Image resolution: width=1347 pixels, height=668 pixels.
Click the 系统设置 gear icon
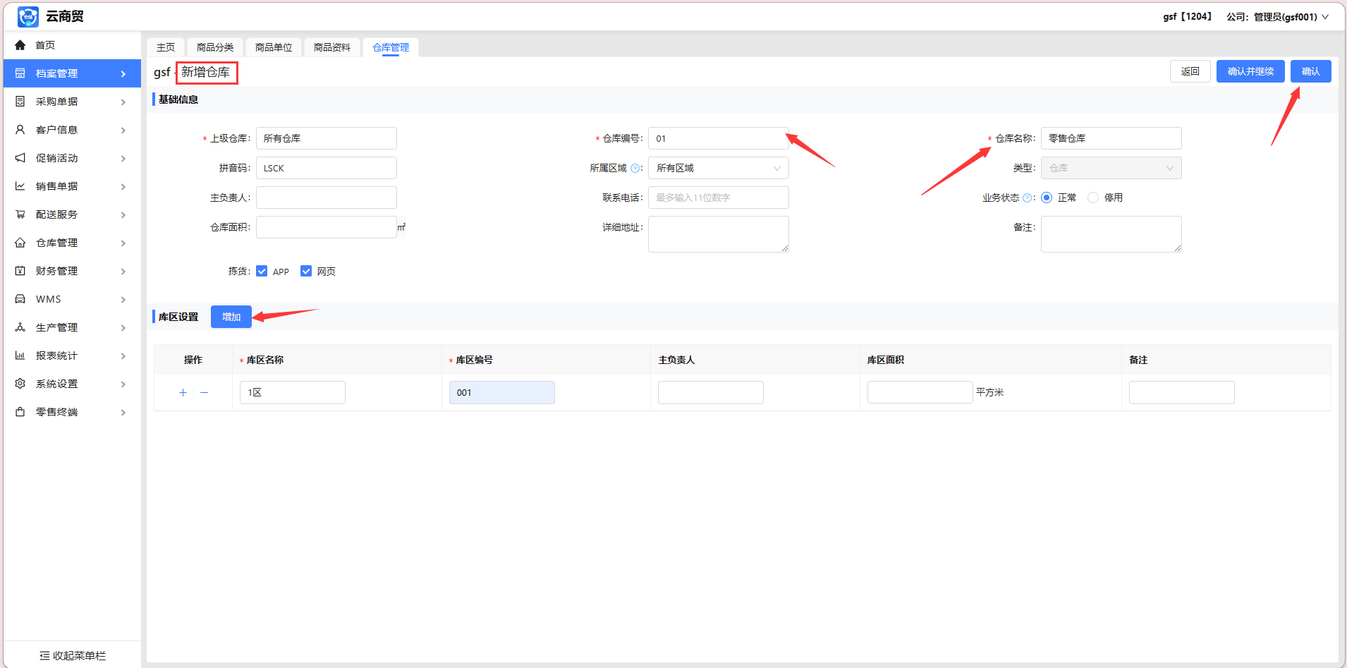(20, 384)
